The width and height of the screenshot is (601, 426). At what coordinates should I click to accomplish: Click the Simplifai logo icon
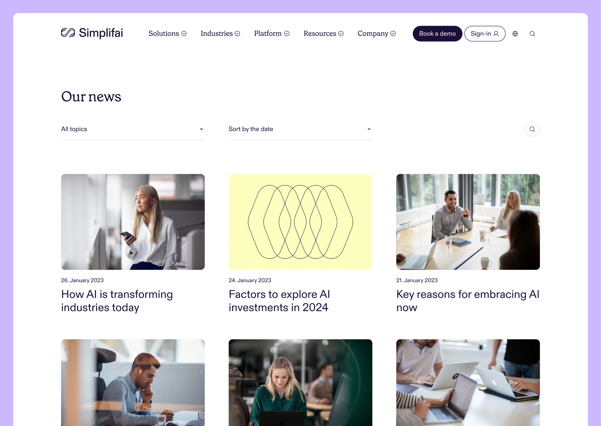[68, 33]
